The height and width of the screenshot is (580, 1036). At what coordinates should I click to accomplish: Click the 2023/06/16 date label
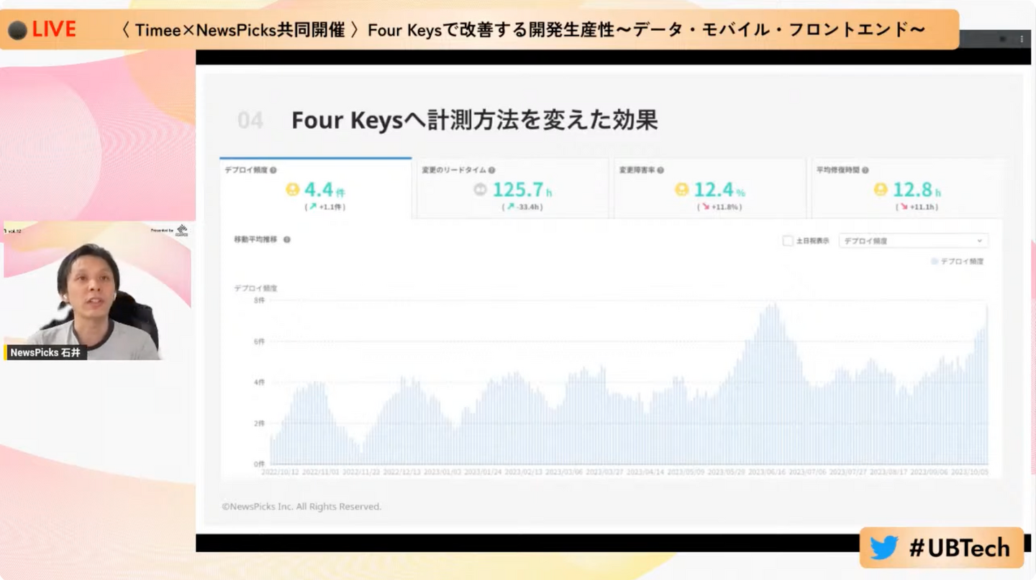coord(767,472)
